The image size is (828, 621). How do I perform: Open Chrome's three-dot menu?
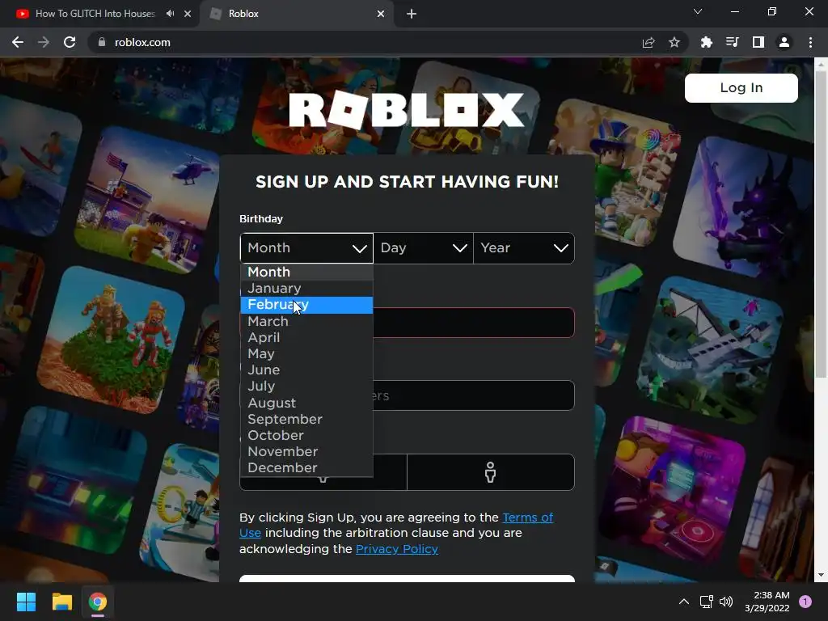(x=810, y=42)
